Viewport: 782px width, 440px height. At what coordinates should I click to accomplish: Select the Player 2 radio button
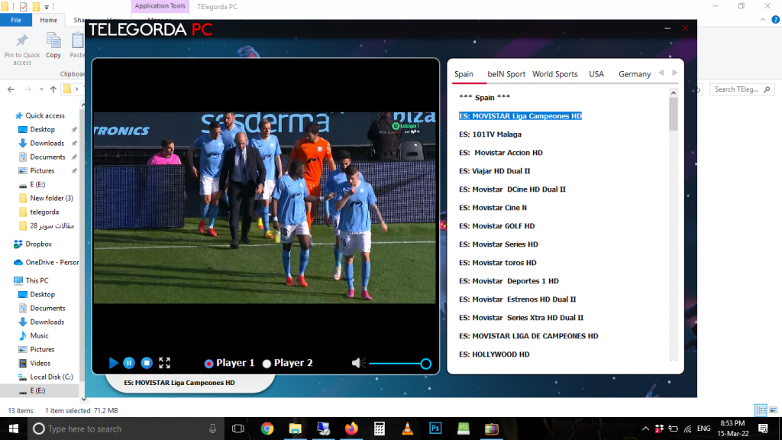click(267, 364)
